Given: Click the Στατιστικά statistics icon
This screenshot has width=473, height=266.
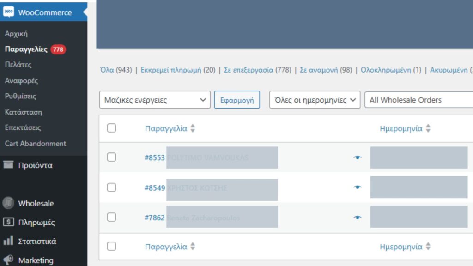Looking at the screenshot, I should [7, 241].
